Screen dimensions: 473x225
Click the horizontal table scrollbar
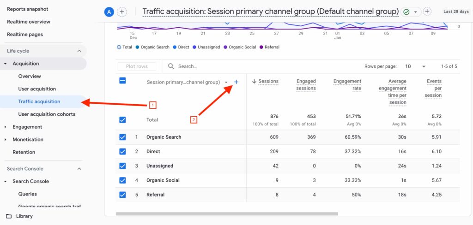(x=227, y=214)
